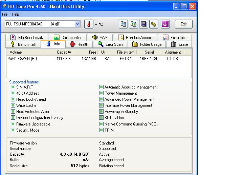Open the File Benchmark tab
The width and height of the screenshot is (245, 175).
coord(27,38)
